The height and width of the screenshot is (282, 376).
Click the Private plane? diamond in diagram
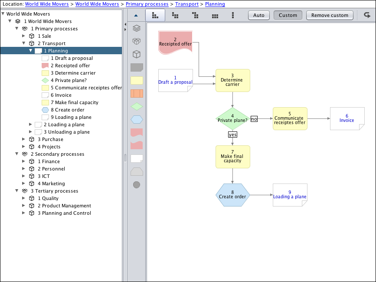coord(232,118)
